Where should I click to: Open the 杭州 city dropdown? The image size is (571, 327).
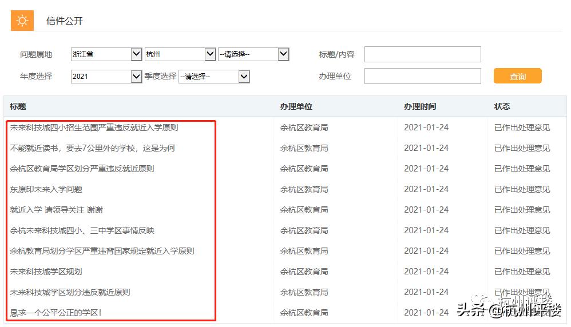(180, 54)
